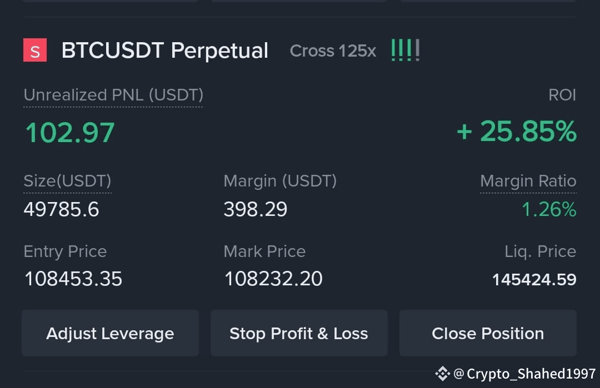Click the ROI label

pyautogui.click(x=562, y=95)
